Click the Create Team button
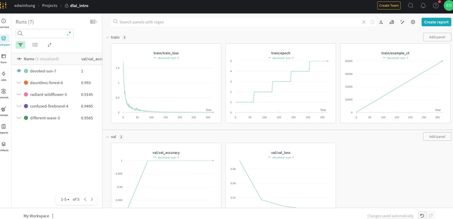The image size is (453, 219). click(389, 6)
